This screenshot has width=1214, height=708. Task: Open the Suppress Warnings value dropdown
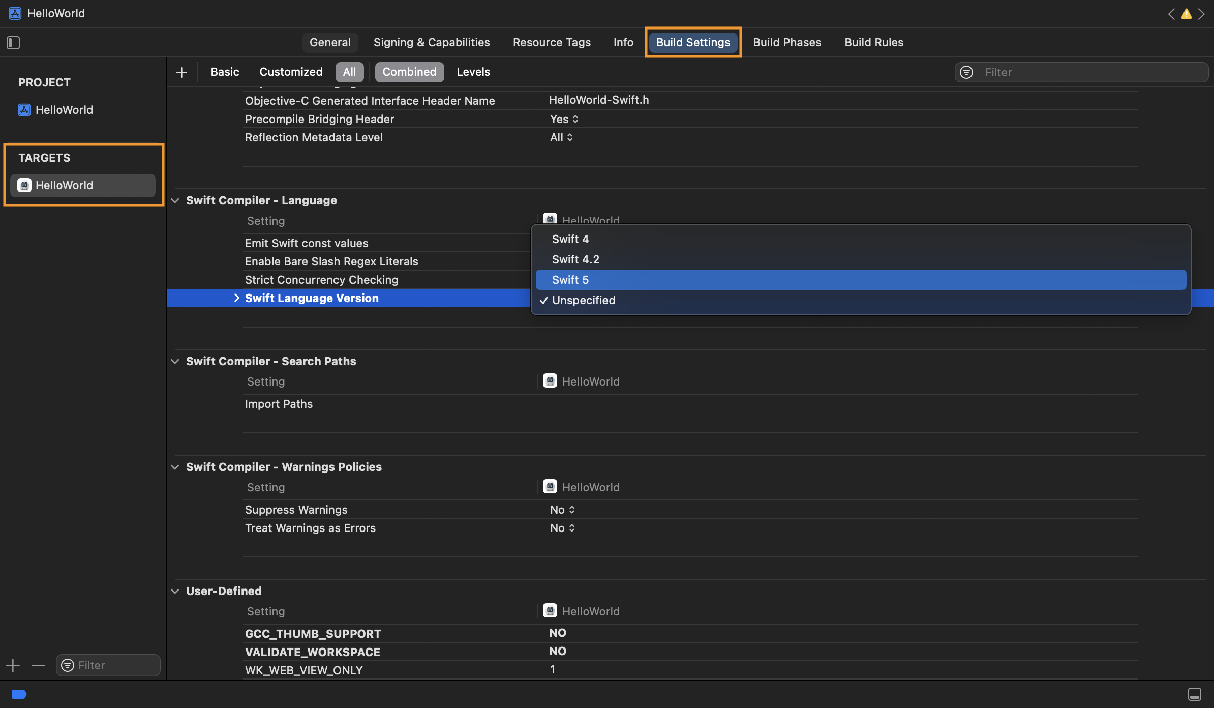[x=562, y=510]
